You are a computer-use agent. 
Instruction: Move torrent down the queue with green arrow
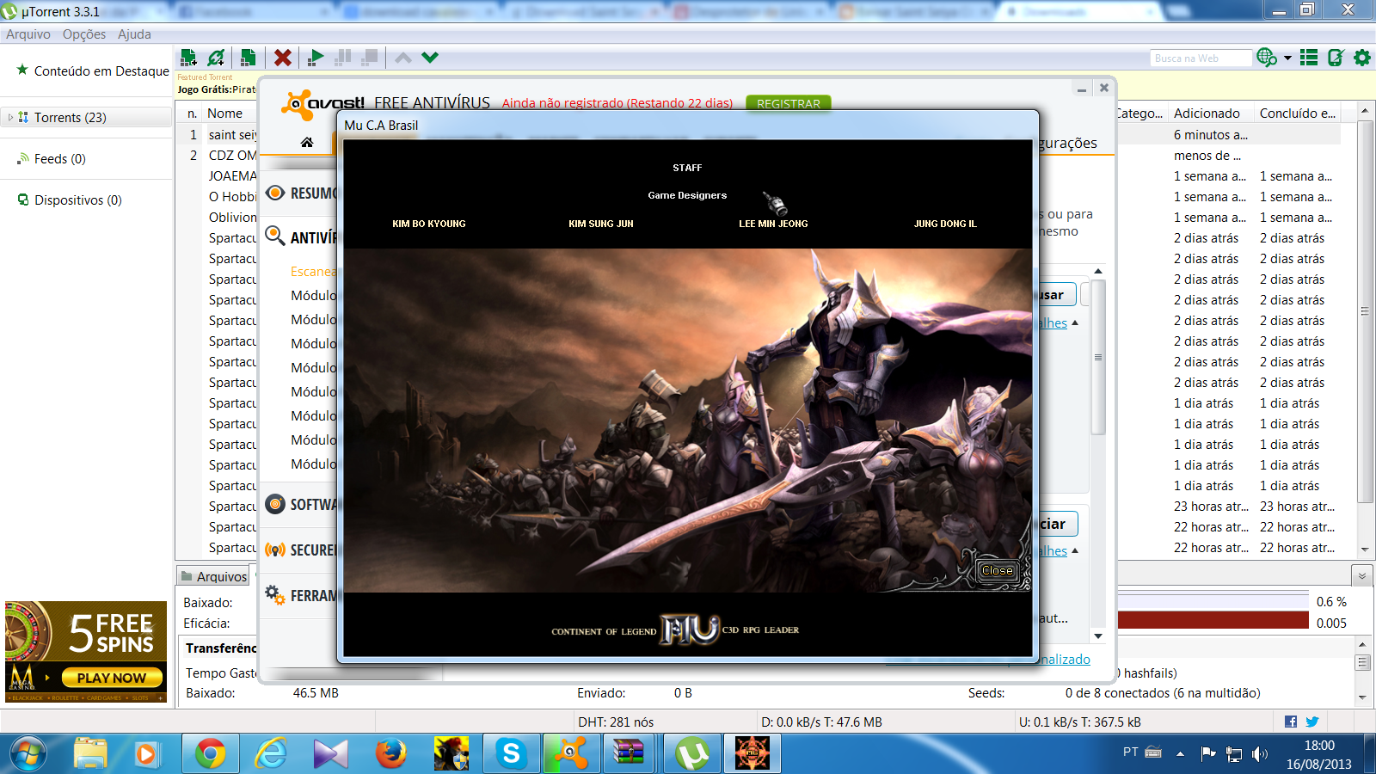click(x=430, y=58)
